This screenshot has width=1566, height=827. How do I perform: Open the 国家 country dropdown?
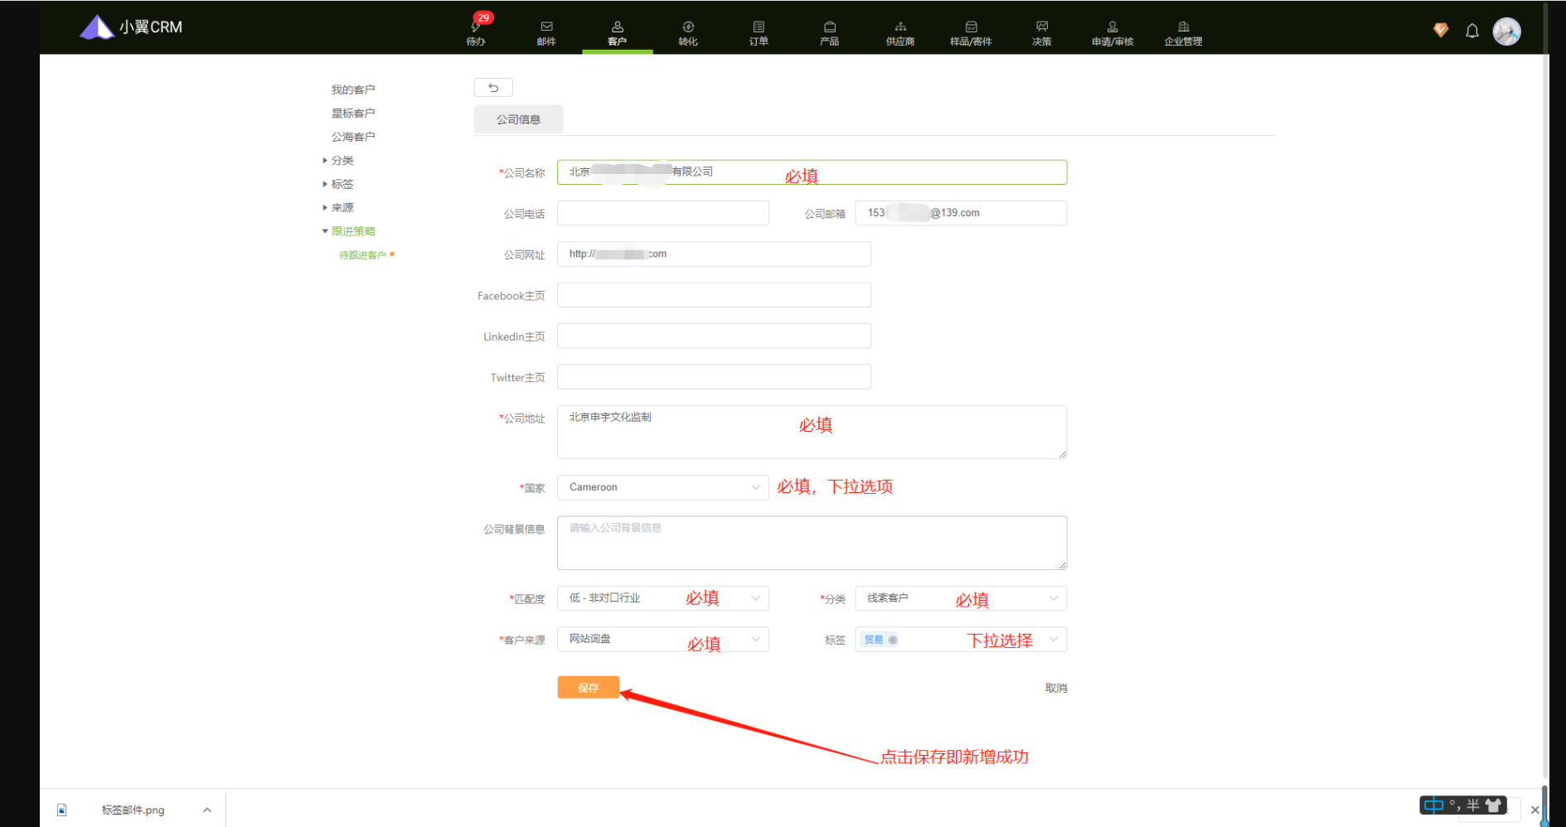[x=663, y=487]
